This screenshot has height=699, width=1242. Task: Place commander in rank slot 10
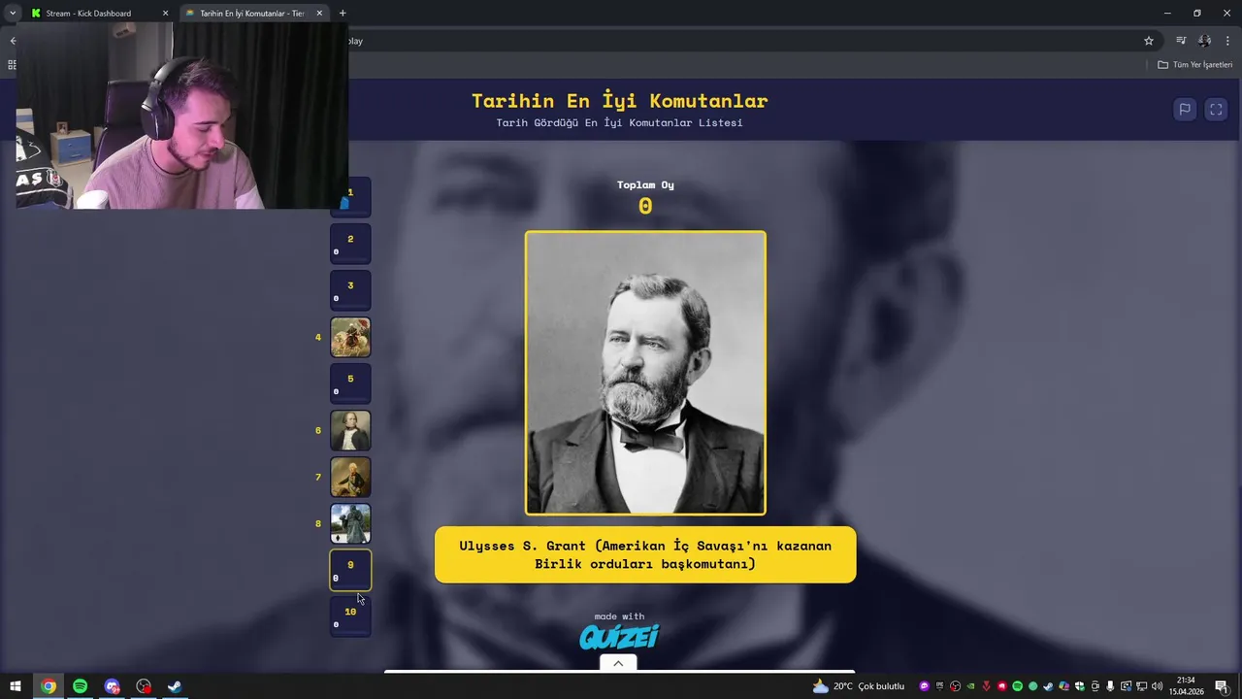tap(350, 617)
